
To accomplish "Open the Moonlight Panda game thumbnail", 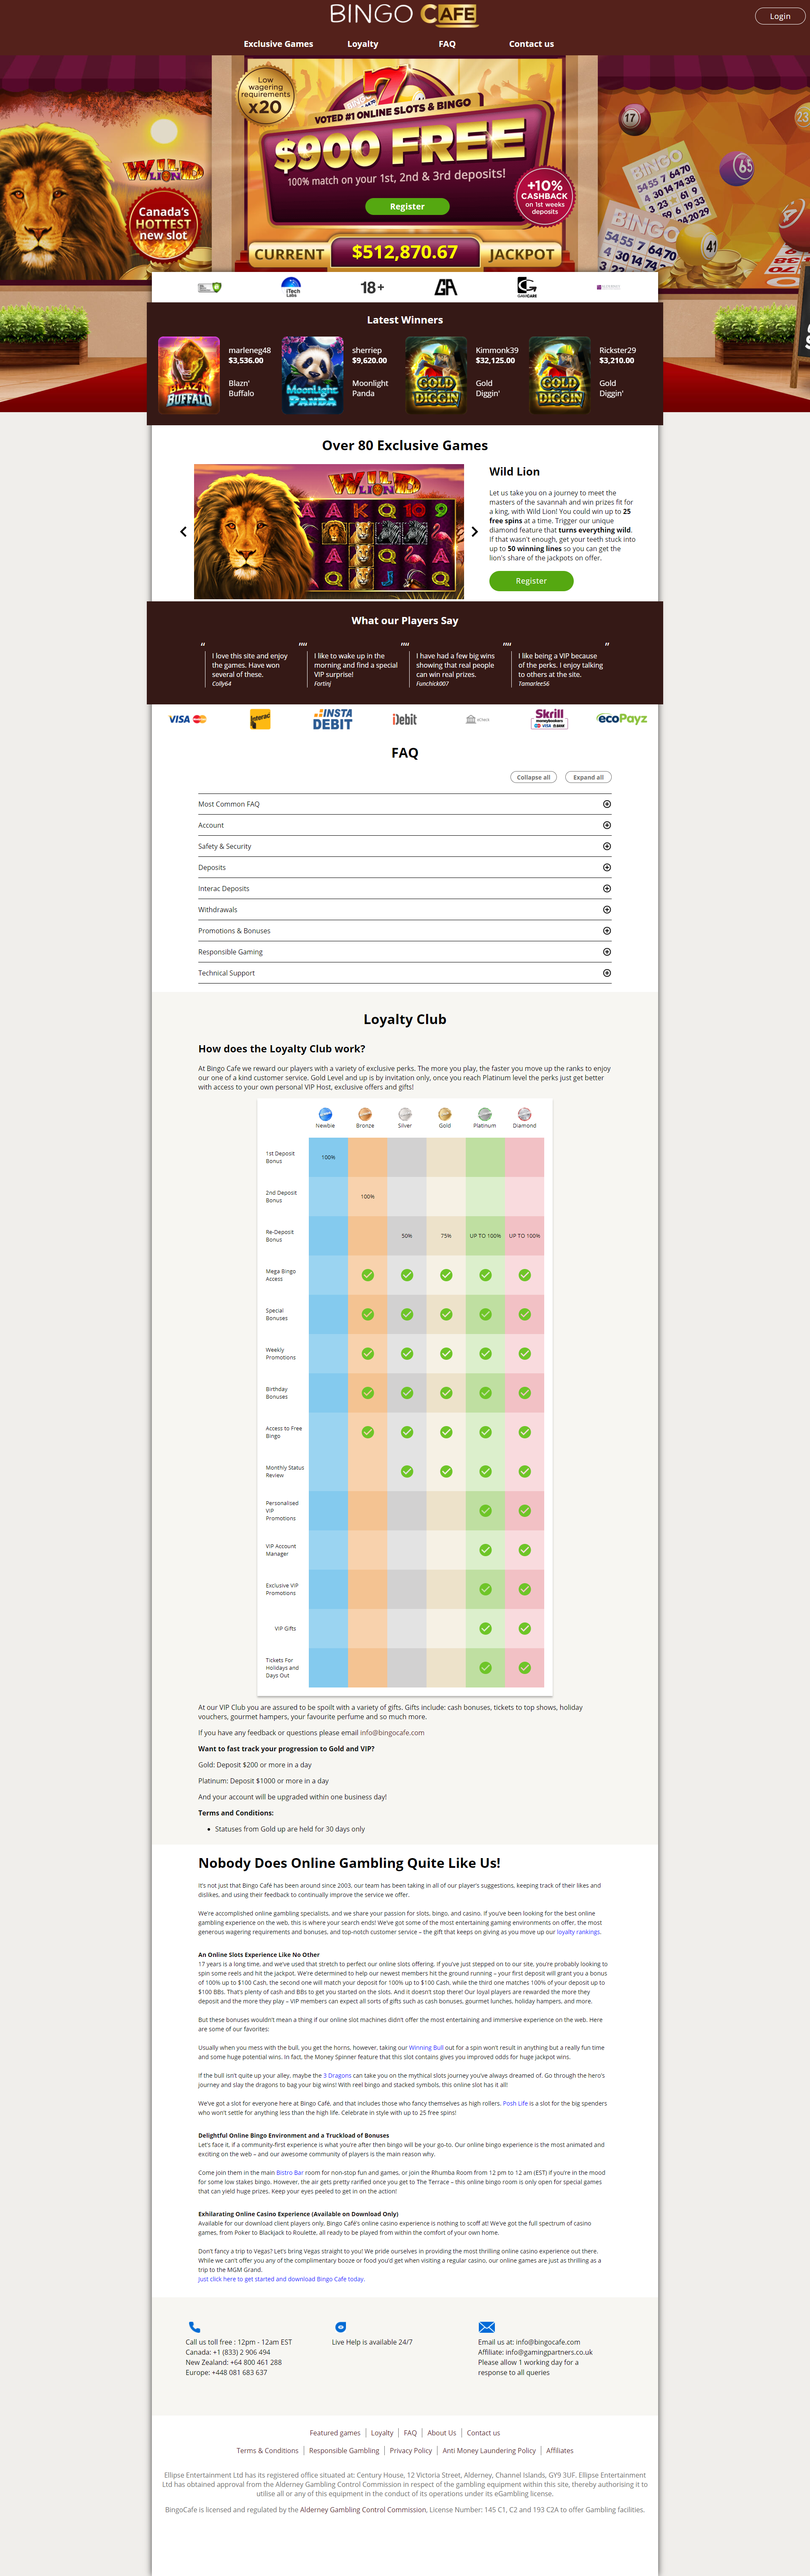I will coord(312,375).
